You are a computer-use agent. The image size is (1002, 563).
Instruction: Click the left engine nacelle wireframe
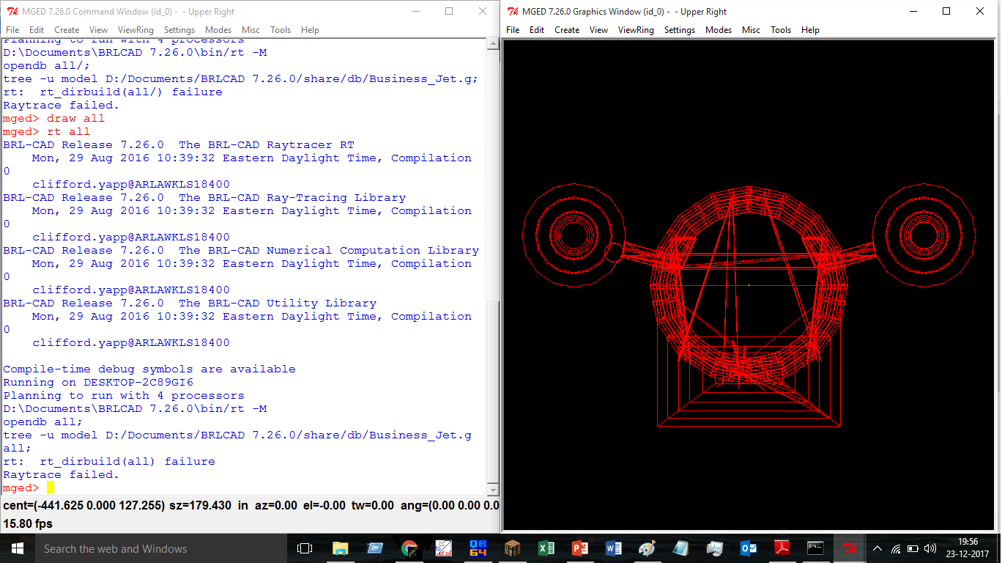click(574, 235)
